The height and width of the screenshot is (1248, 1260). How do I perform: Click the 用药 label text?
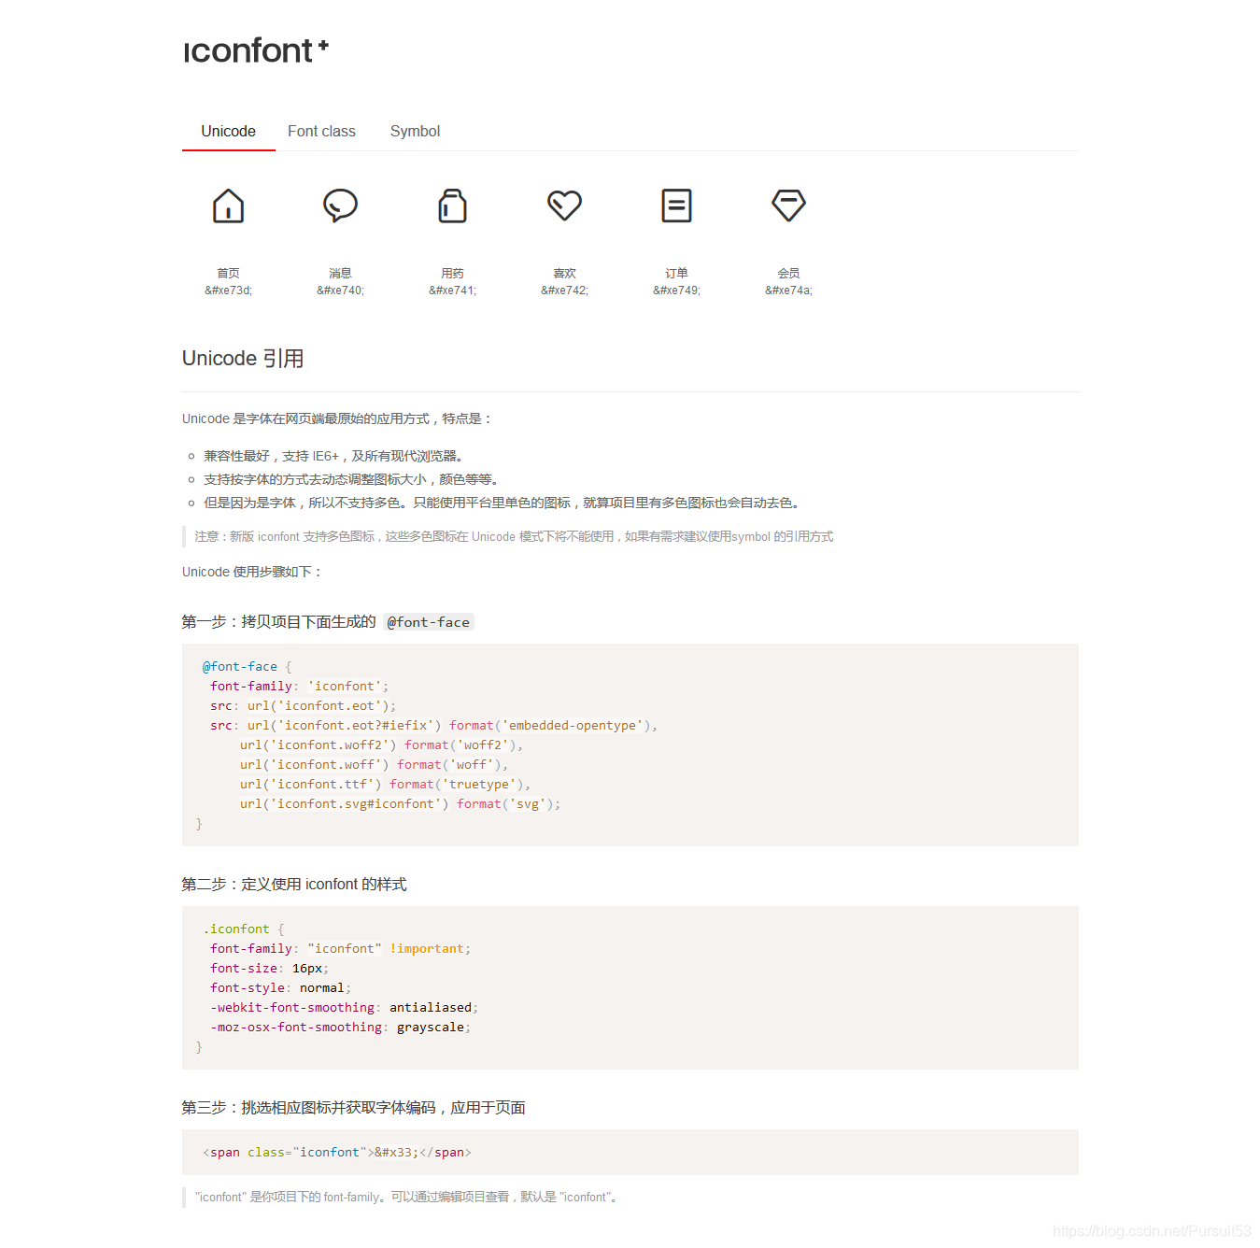click(452, 273)
